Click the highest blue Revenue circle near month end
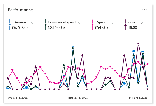This screenshot has height=106, width=156. (x=134, y=51)
